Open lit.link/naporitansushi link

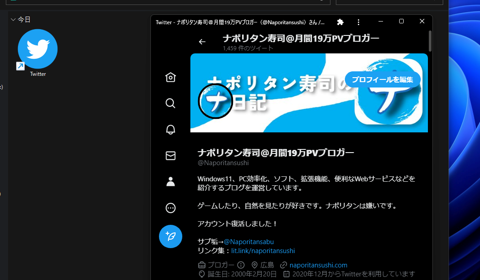coord(263,251)
